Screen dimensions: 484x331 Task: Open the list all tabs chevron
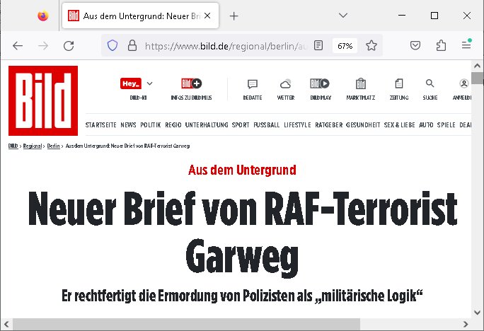[343, 16]
